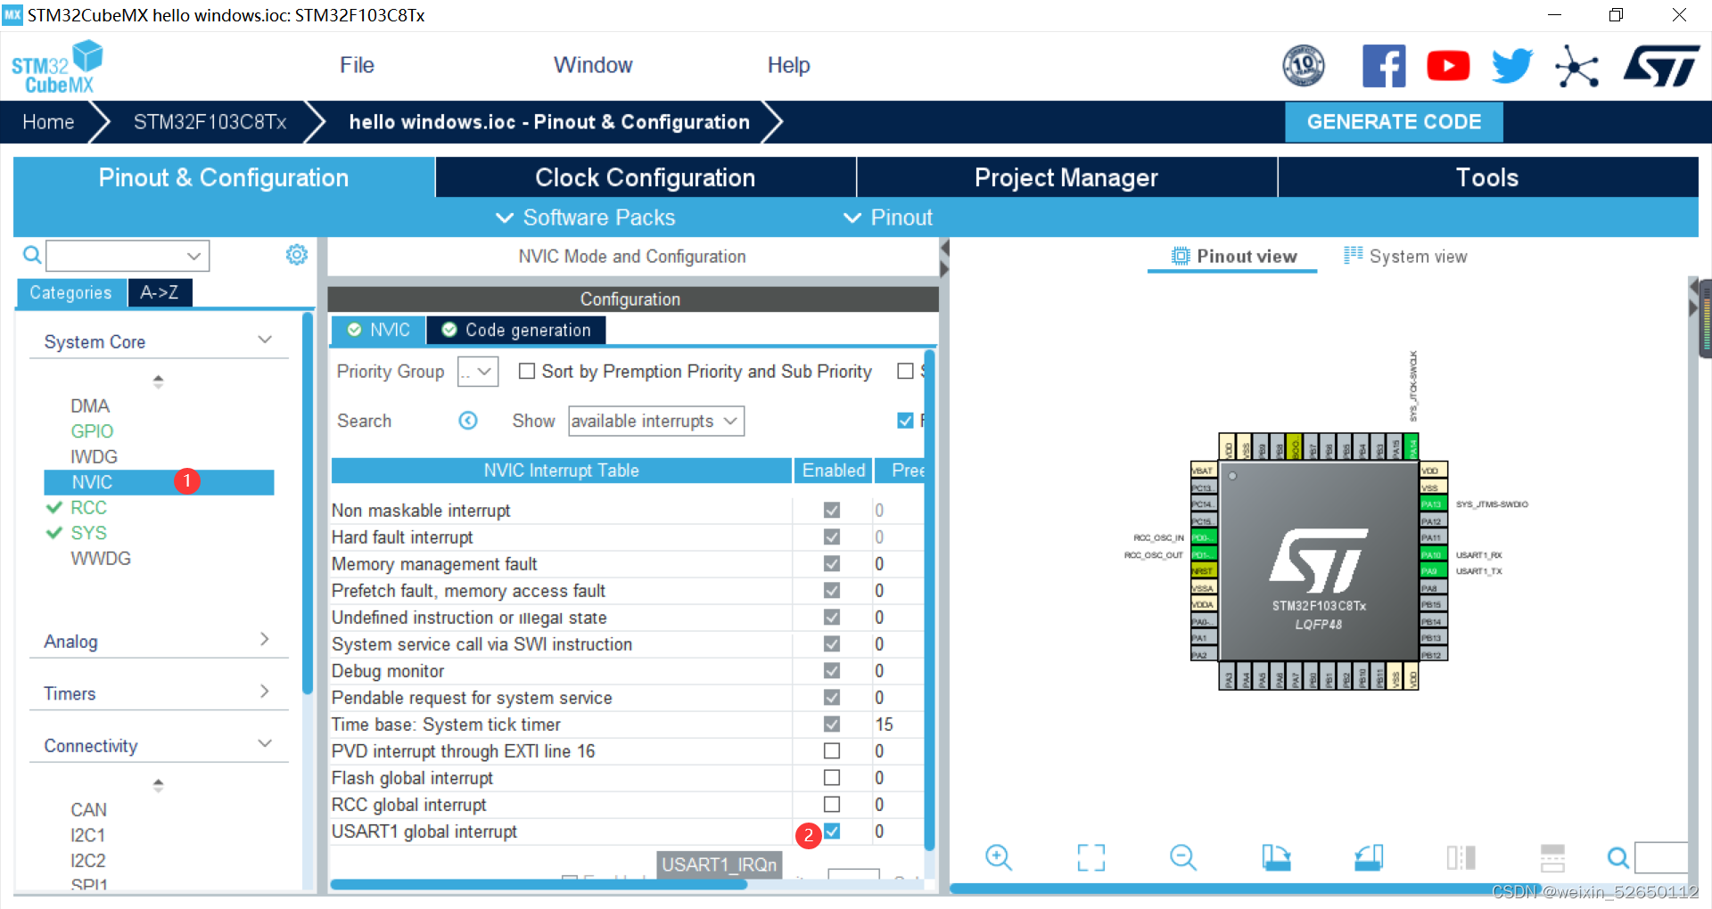Switch to the A->Z list tab
The height and width of the screenshot is (909, 1712).
[x=160, y=292]
